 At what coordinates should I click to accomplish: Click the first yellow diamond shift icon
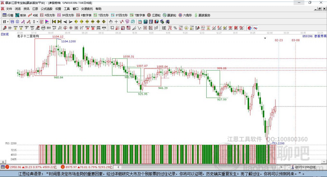point(76,22)
